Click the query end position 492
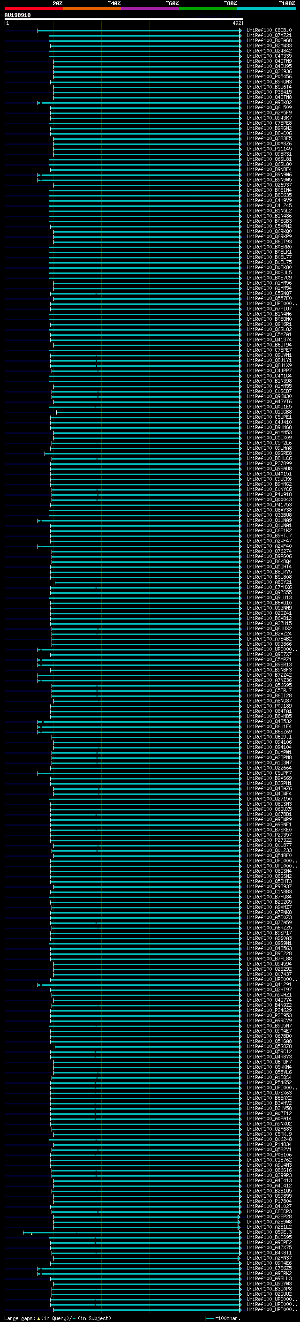Viewport: 300px width, 1322px height. pos(236,23)
